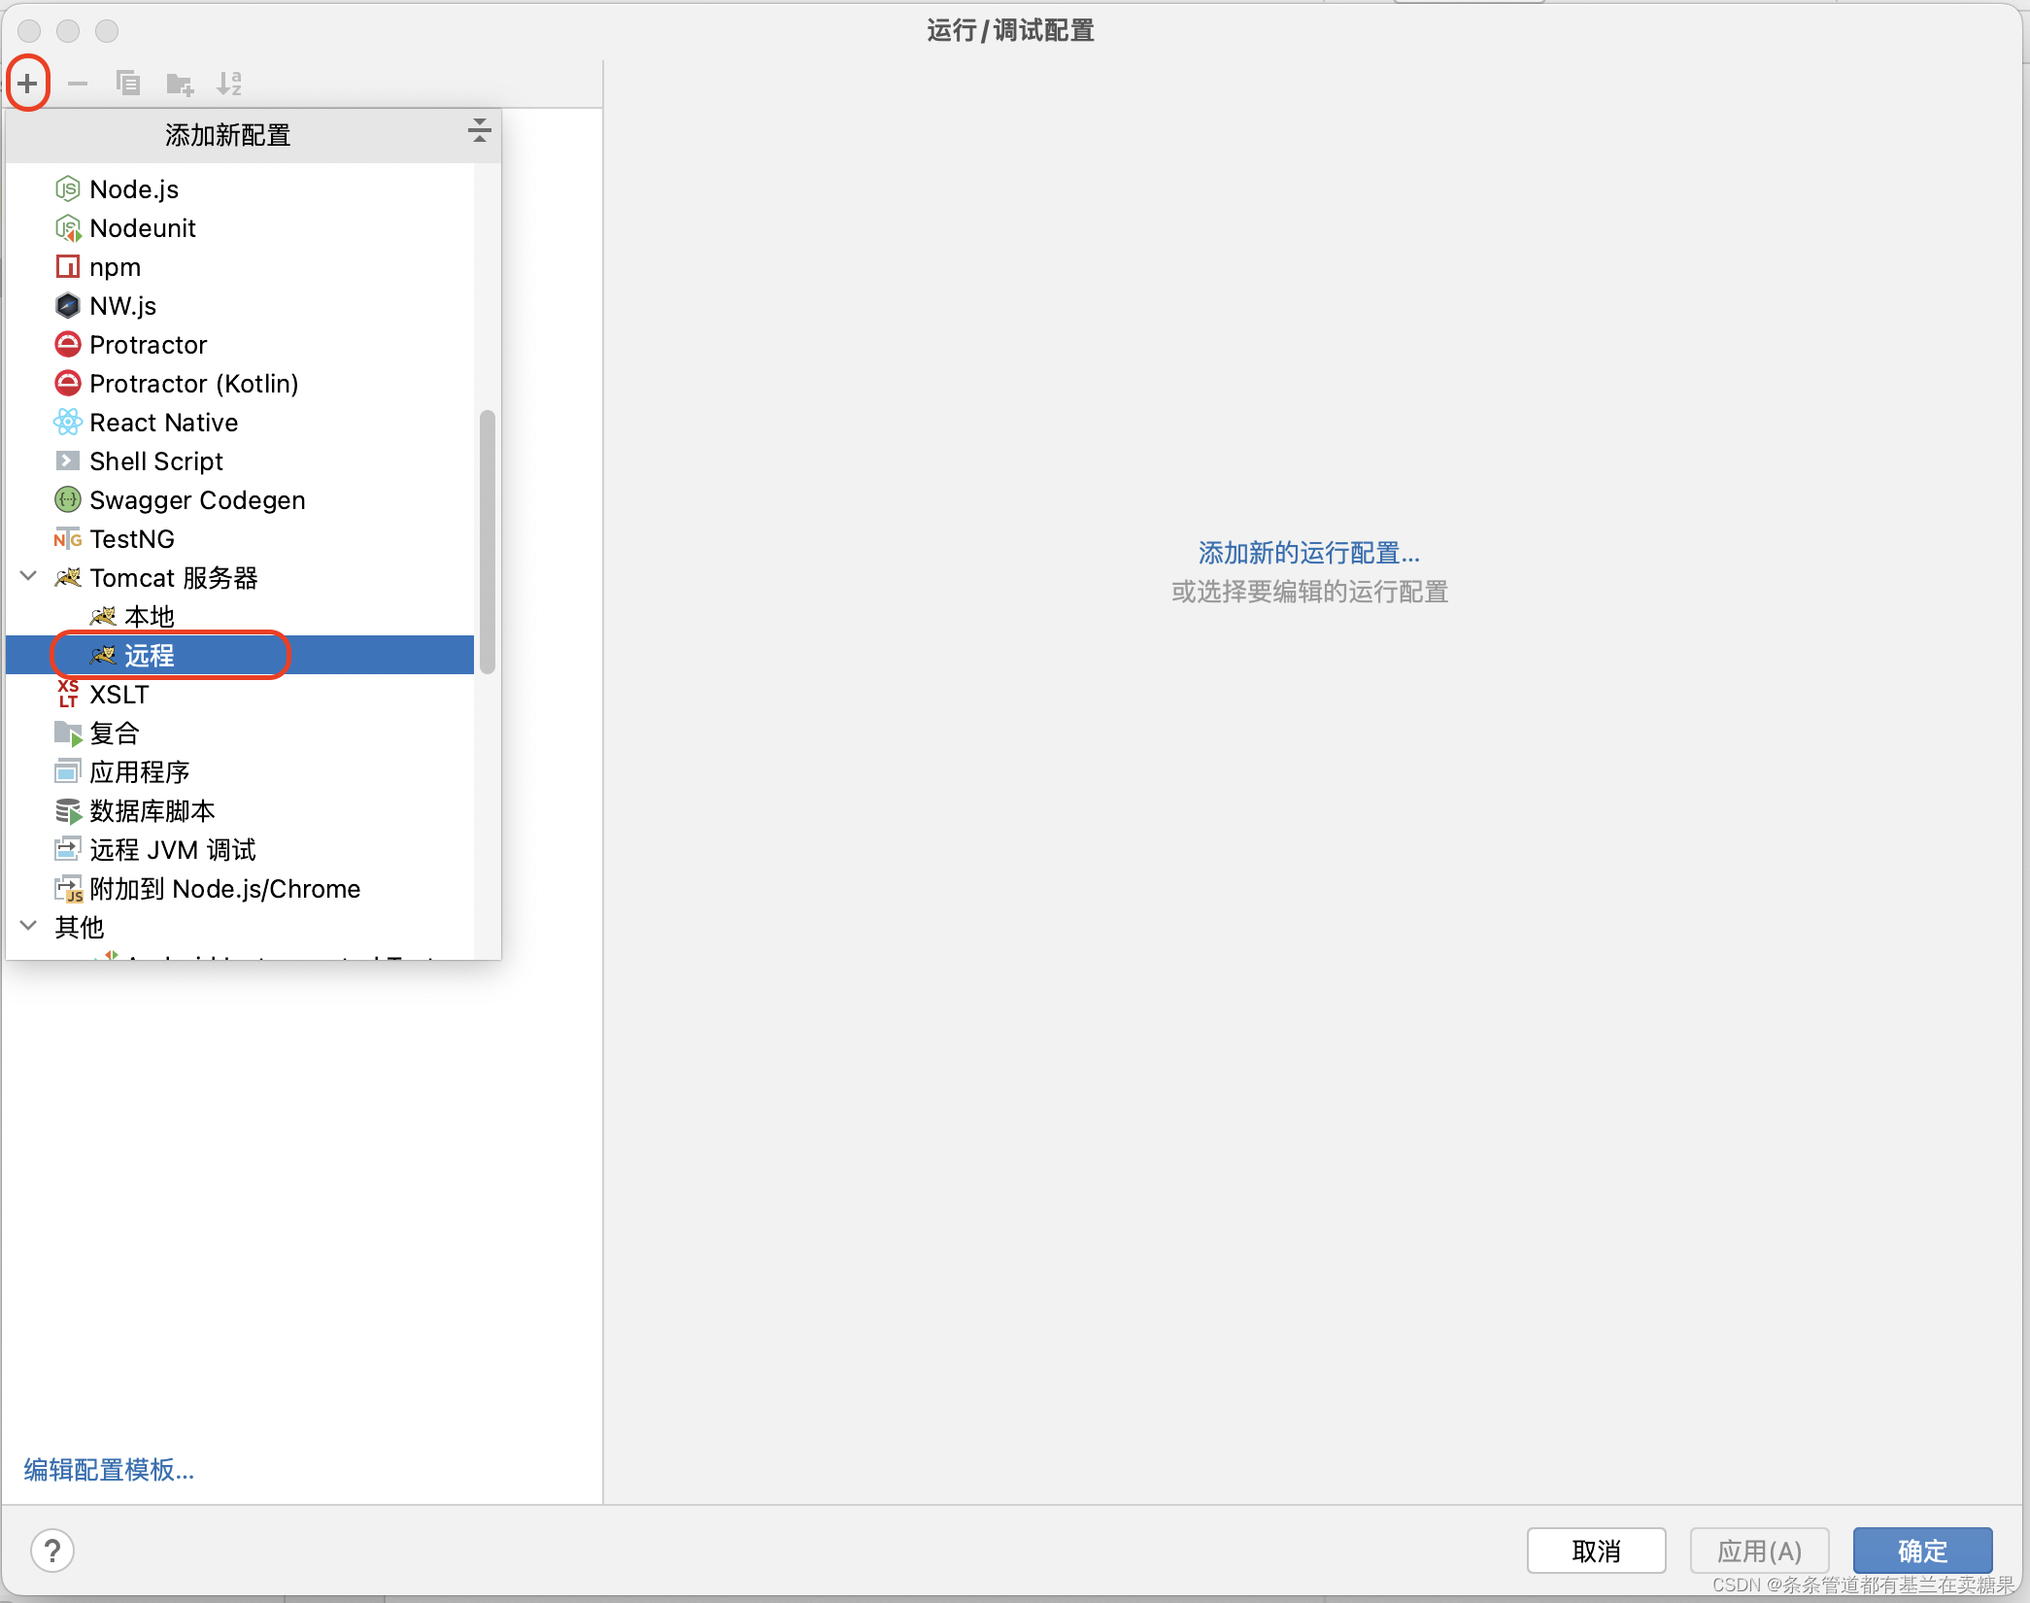The image size is (2030, 1603).
Task: Click the add new configuration button
Action: click(26, 83)
